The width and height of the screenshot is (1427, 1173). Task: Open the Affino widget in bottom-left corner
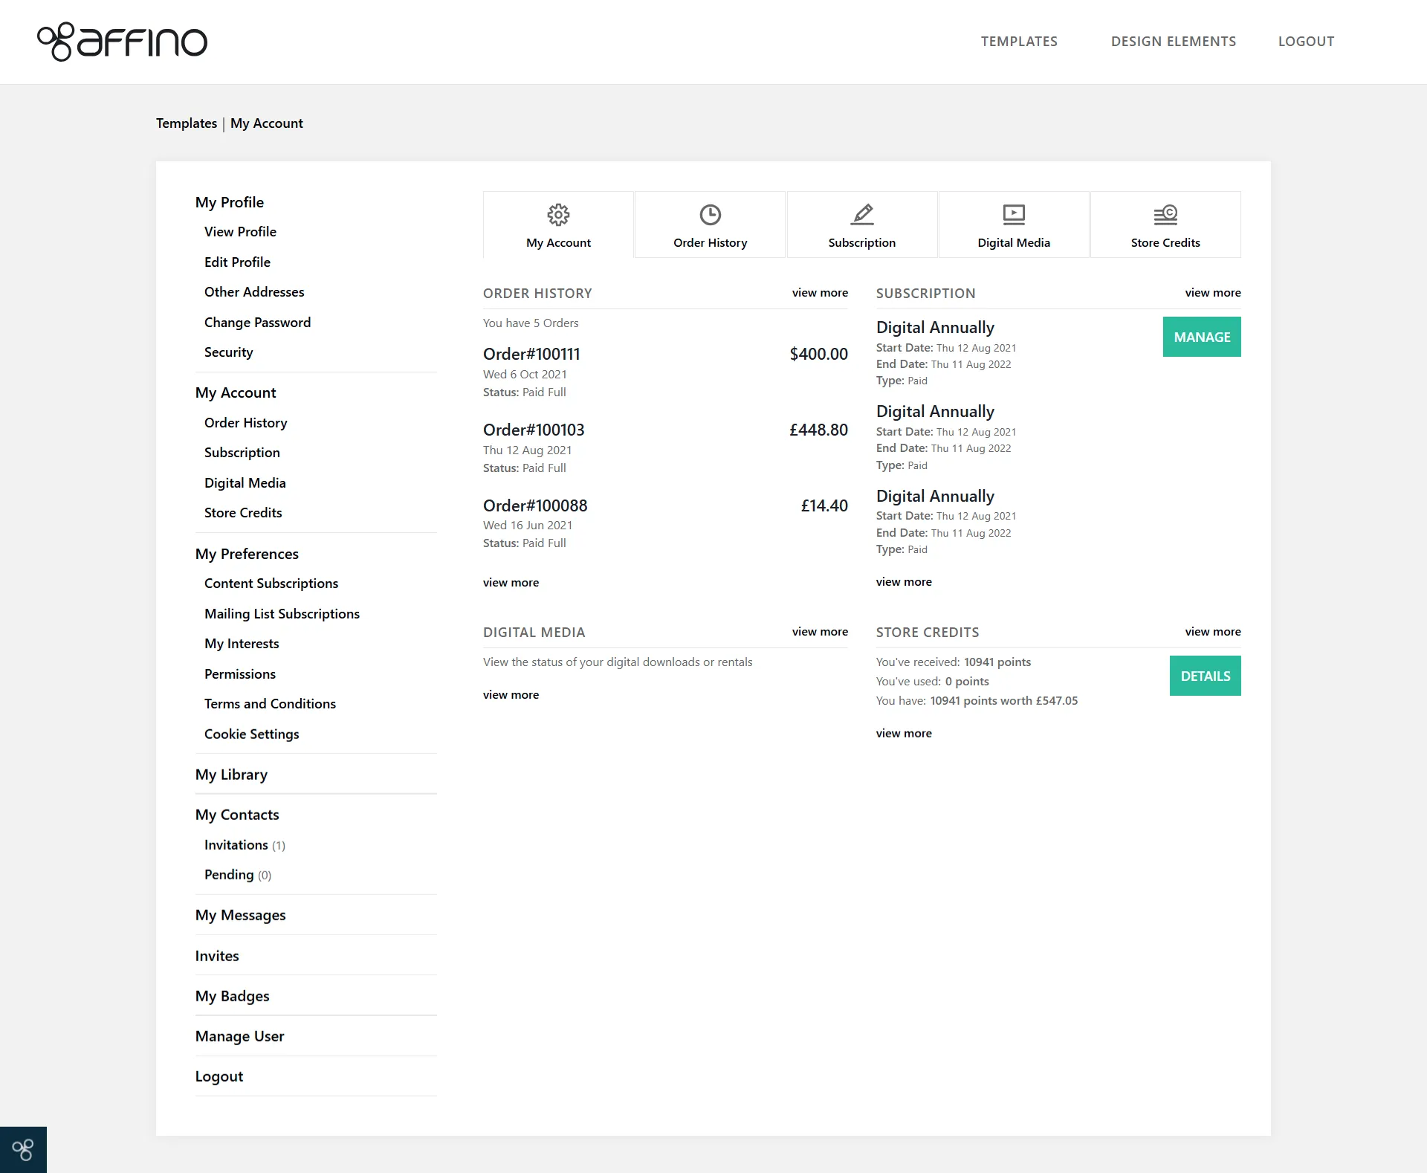(23, 1149)
